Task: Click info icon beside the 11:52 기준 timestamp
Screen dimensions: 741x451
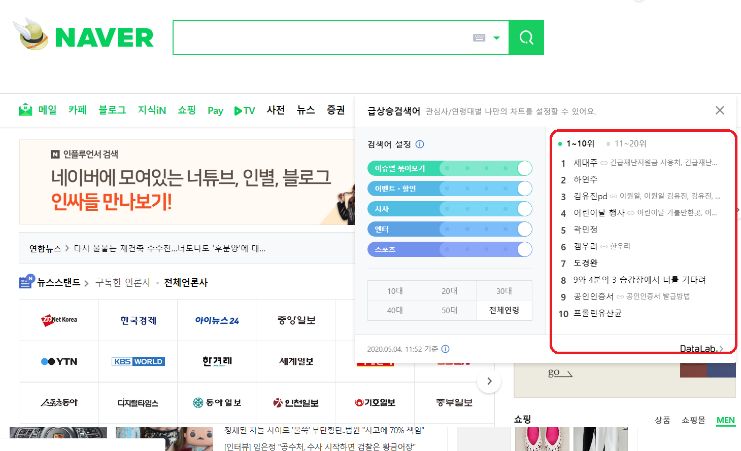Action: pyautogui.click(x=446, y=349)
